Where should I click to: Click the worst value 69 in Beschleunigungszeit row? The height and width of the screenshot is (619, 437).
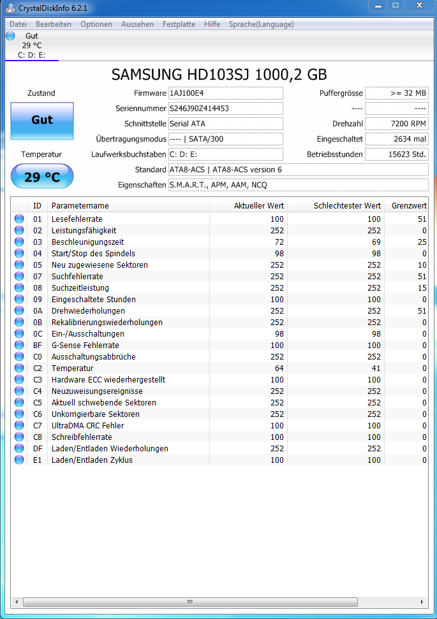(376, 242)
